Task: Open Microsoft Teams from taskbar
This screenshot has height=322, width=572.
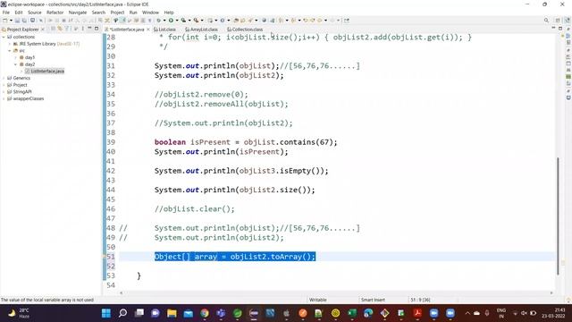Action: click(221, 313)
